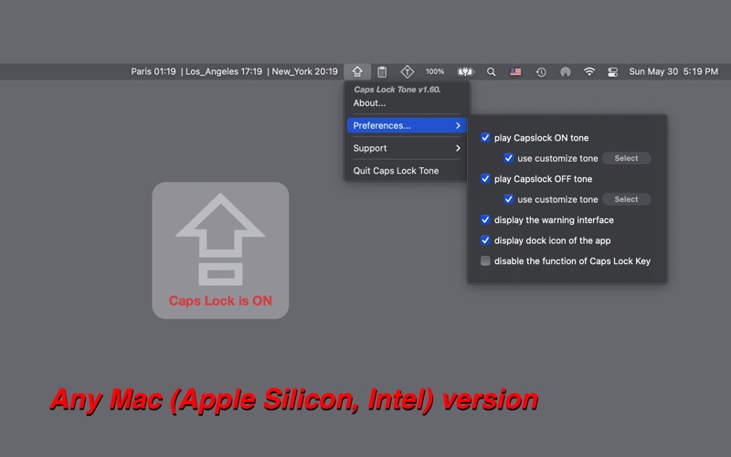Click the Caps Lock Tone v1.60 header
Screen dimensions: 731x457
coord(397,90)
